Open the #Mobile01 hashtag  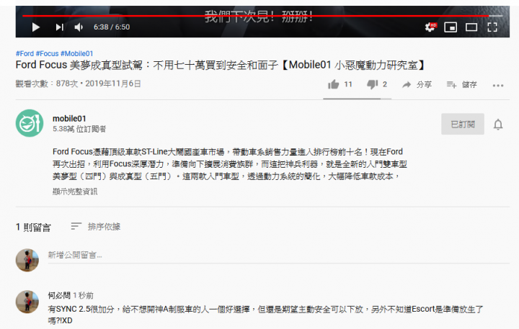pyautogui.click(x=77, y=53)
